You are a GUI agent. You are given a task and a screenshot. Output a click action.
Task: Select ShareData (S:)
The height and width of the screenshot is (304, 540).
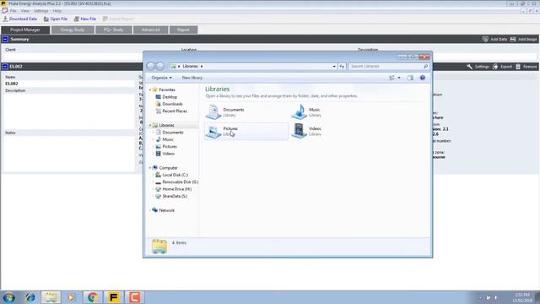pos(171,196)
